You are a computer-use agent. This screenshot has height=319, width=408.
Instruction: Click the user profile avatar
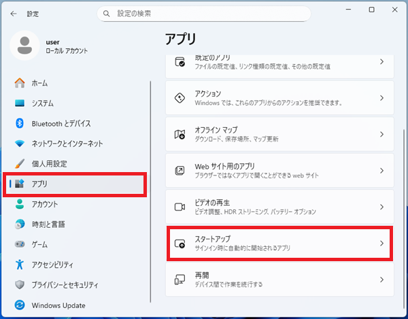tap(26, 46)
